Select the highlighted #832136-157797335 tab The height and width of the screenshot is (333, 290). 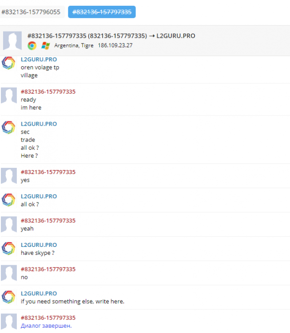click(x=102, y=12)
